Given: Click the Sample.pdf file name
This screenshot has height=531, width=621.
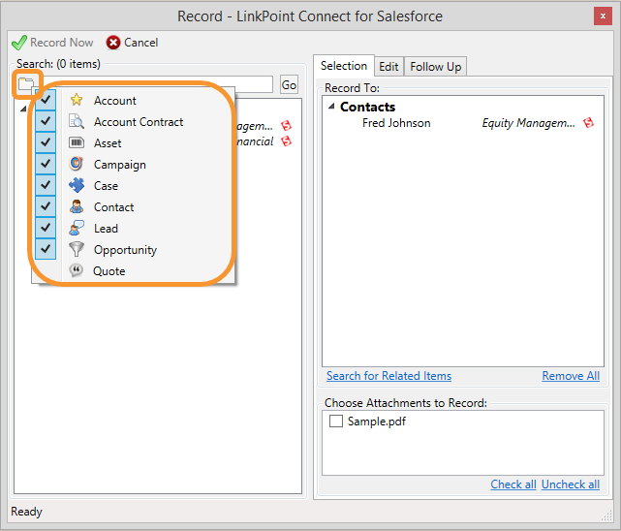Looking at the screenshot, I should tap(377, 422).
